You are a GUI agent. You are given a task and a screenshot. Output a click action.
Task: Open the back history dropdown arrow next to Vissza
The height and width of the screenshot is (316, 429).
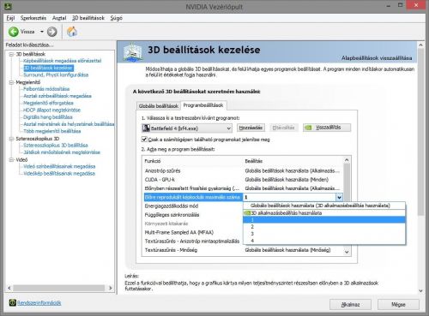[x=42, y=32]
